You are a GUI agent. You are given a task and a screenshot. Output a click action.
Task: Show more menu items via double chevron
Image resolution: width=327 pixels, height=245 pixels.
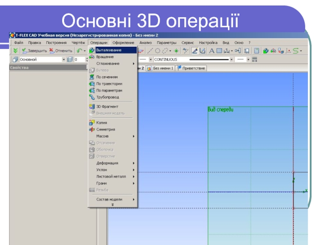coord(112,205)
